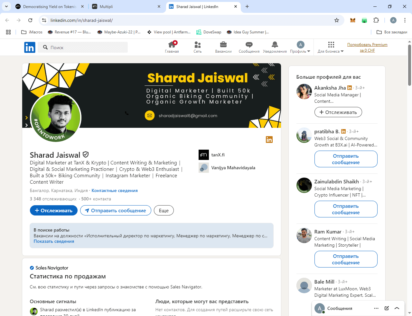
Task: Open the bookmarks apps grid icon
Action: pos(8,32)
